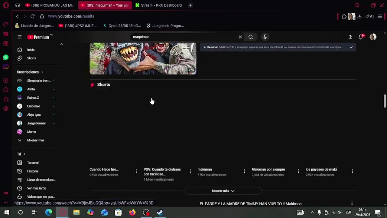Open the account avatar menu

[x=373, y=37]
